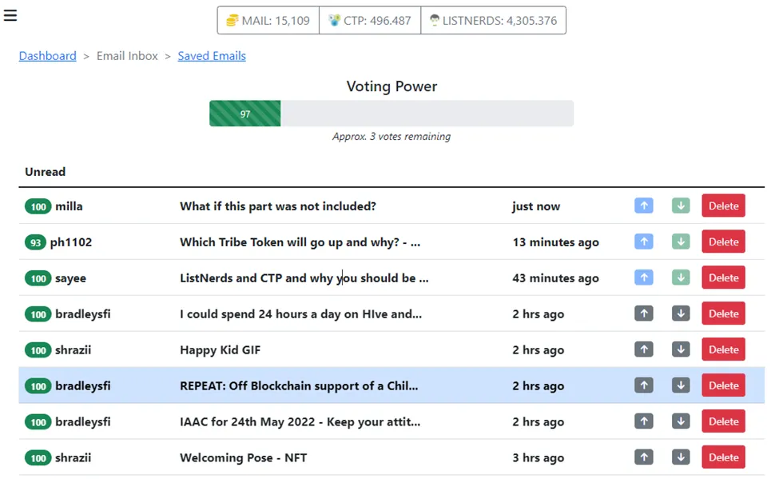The width and height of the screenshot is (779, 479).
Task: Delete milla's email
Action: coord(723,206)
